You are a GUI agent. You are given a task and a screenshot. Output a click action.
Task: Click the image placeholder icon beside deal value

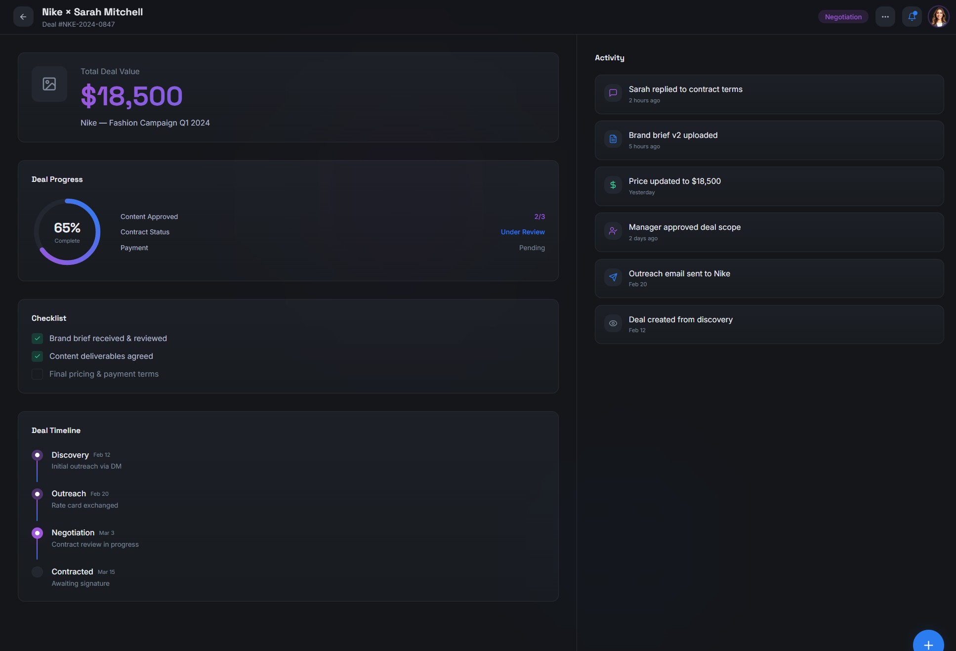tap(49, 84)
